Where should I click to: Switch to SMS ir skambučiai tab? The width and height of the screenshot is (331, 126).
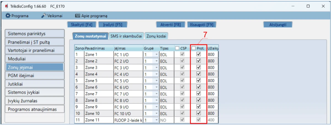[126, 36]
